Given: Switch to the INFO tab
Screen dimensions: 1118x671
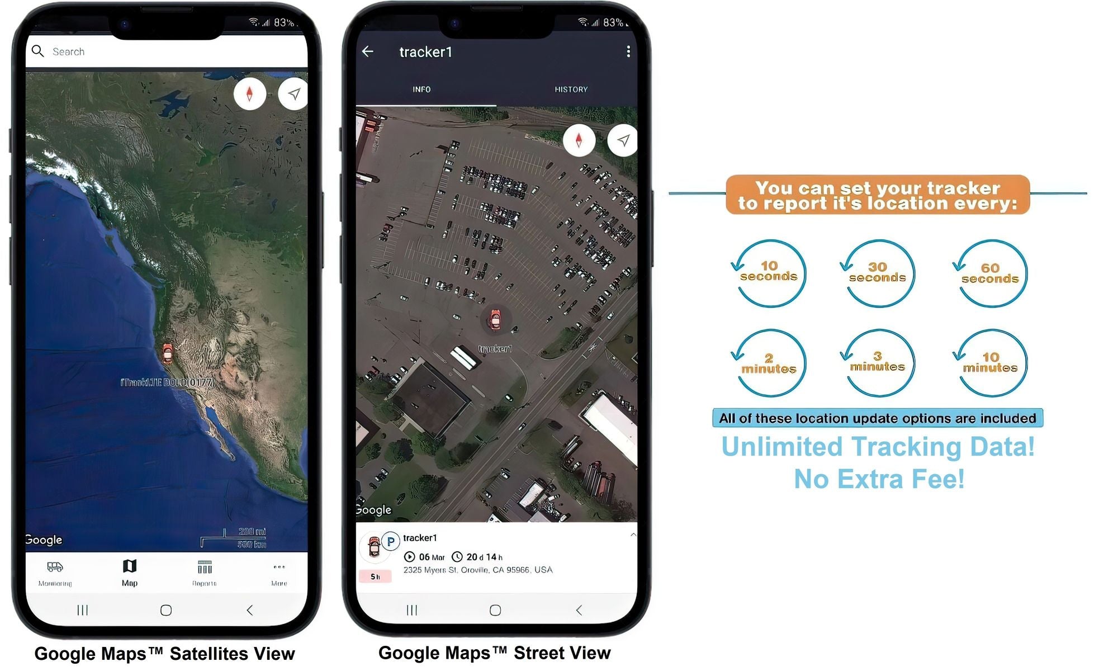Looking at the screenshot, I should tap(421, 89).
